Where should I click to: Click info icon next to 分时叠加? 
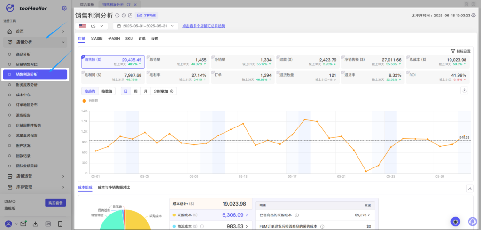(171, 91)
